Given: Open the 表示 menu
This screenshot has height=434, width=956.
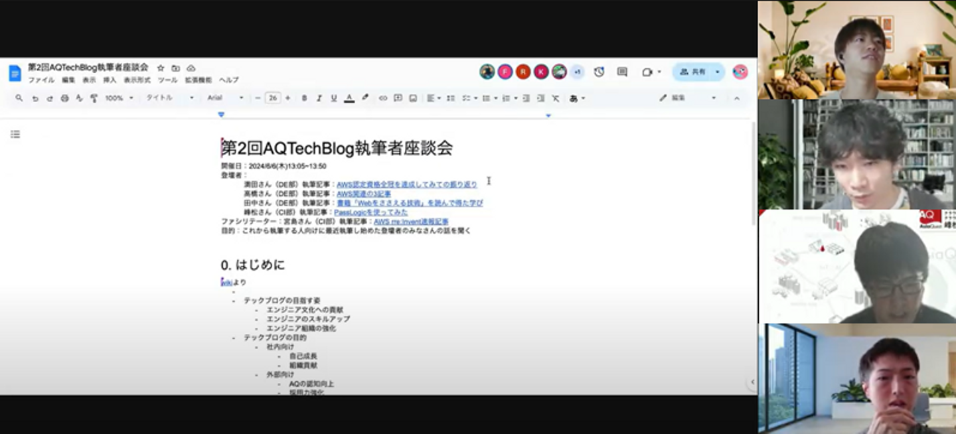Looking at the screenshot, I should 89,80.
